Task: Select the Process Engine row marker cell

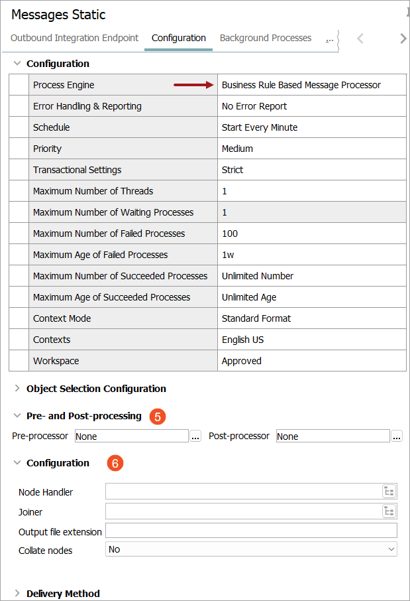Action: click(19, 85)
